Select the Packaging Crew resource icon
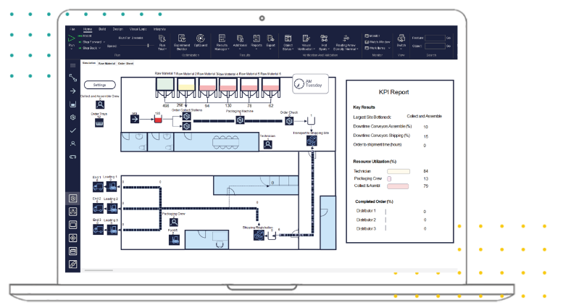 pyautogui.click(x=174, y=223)
